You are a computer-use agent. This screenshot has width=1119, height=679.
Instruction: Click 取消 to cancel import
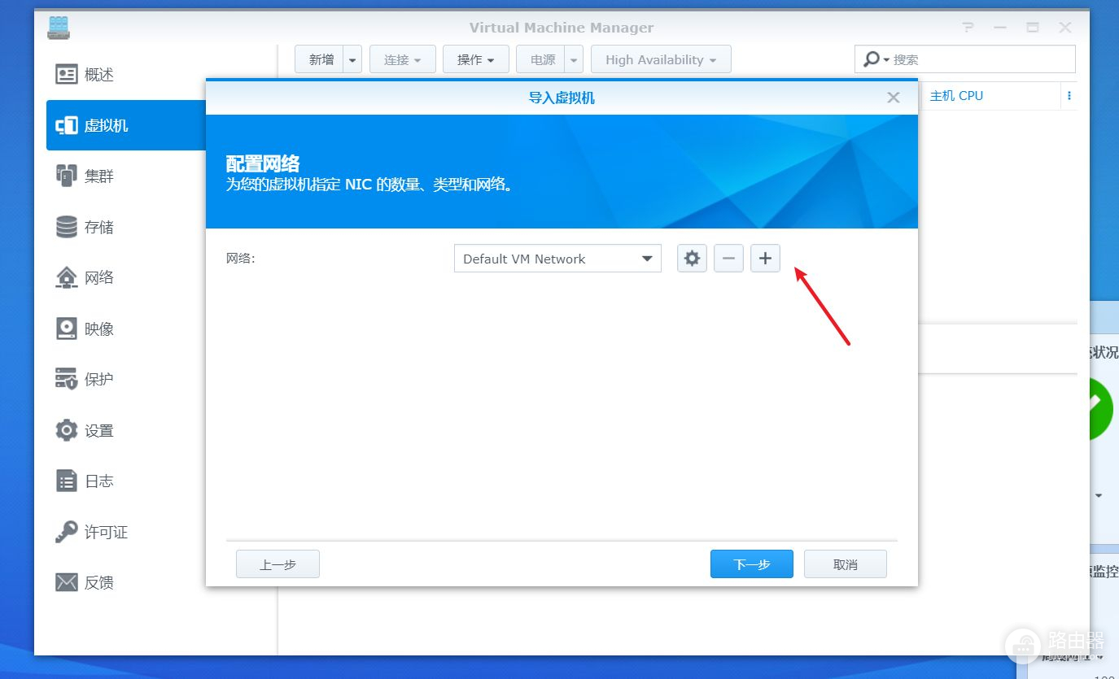tap(846, 564)
